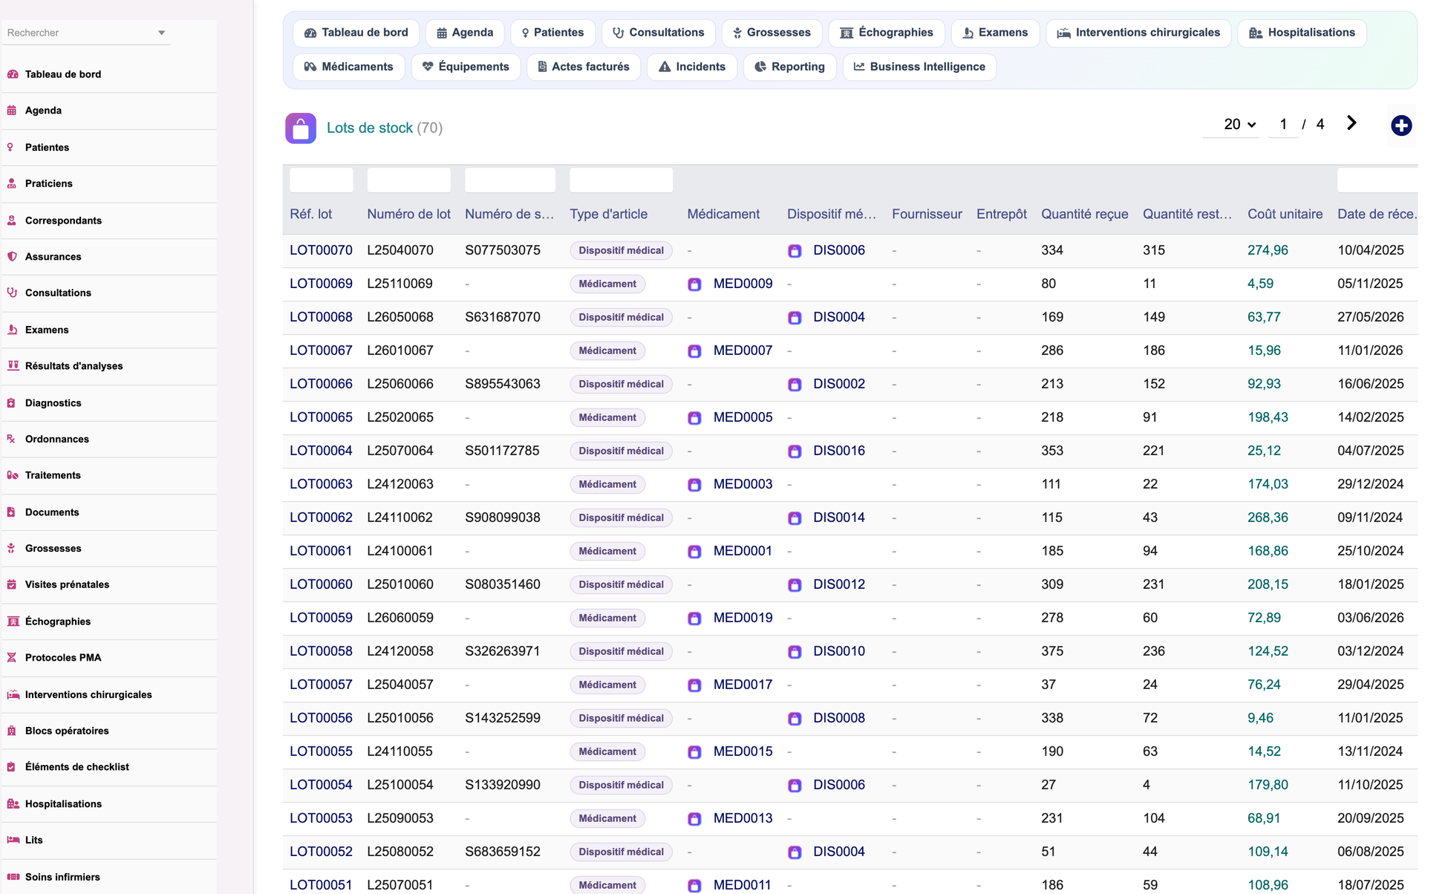Viewport: 1445px width, 894px height.
Task: Open the Tableau de bord top tab
Action: click(356, 33)
